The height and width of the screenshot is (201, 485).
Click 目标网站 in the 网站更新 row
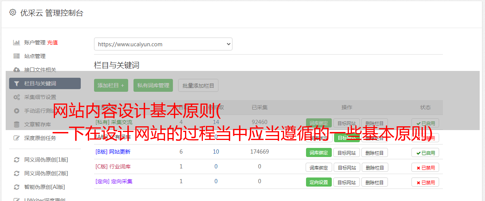click(347, 153)
